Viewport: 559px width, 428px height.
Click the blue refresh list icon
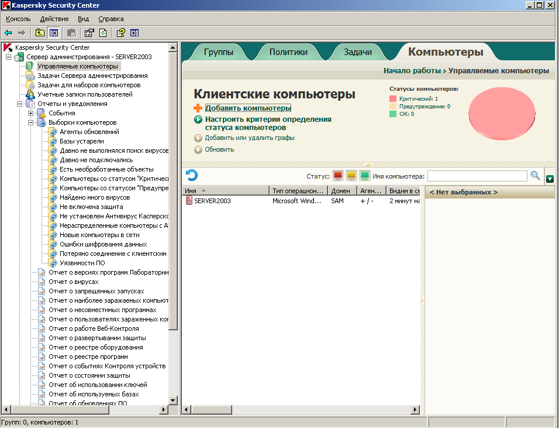pos(191,175)
